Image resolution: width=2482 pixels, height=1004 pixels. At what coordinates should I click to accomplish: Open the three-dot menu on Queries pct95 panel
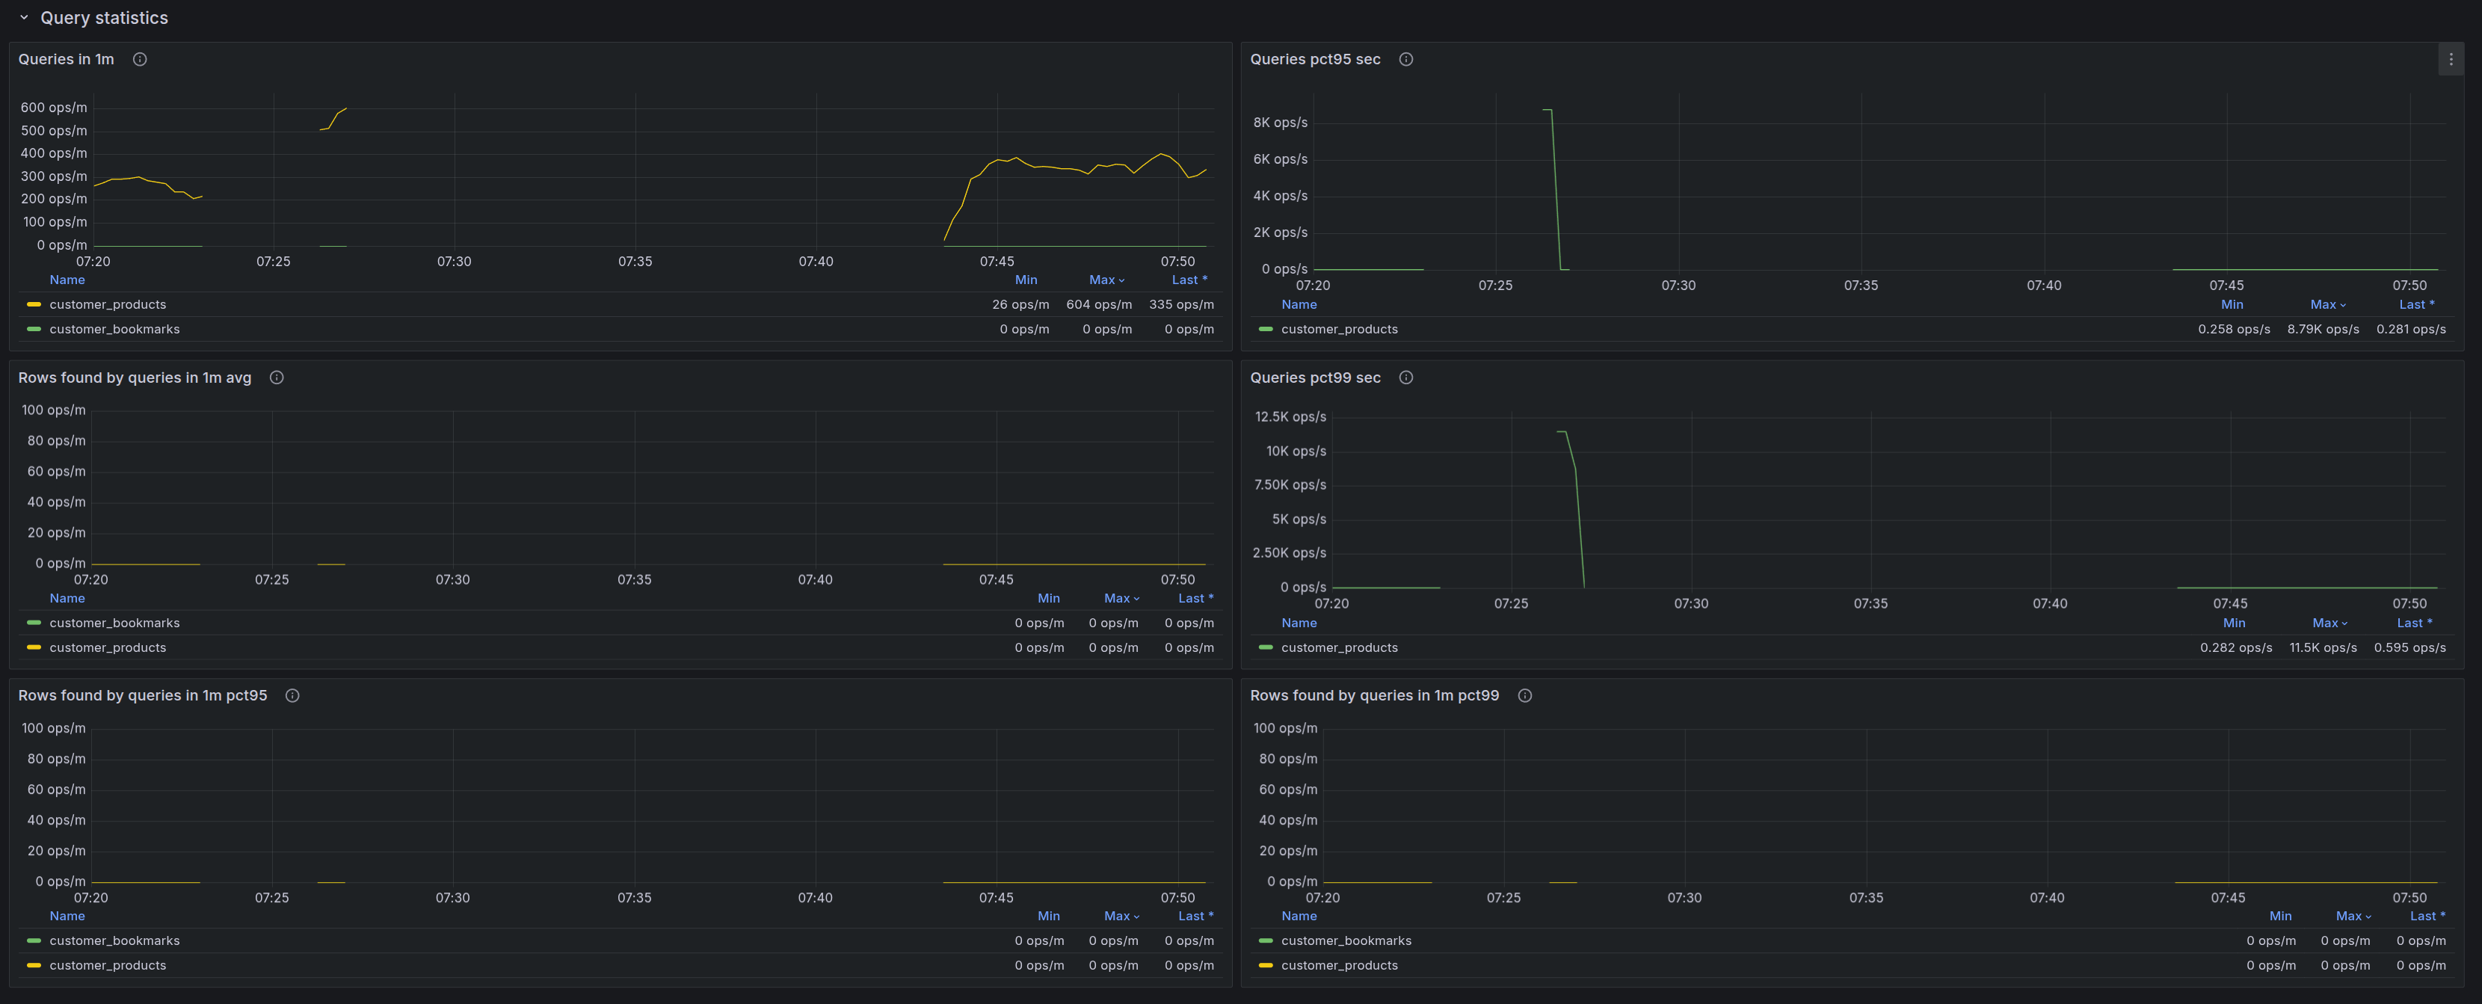[2450, 60]
